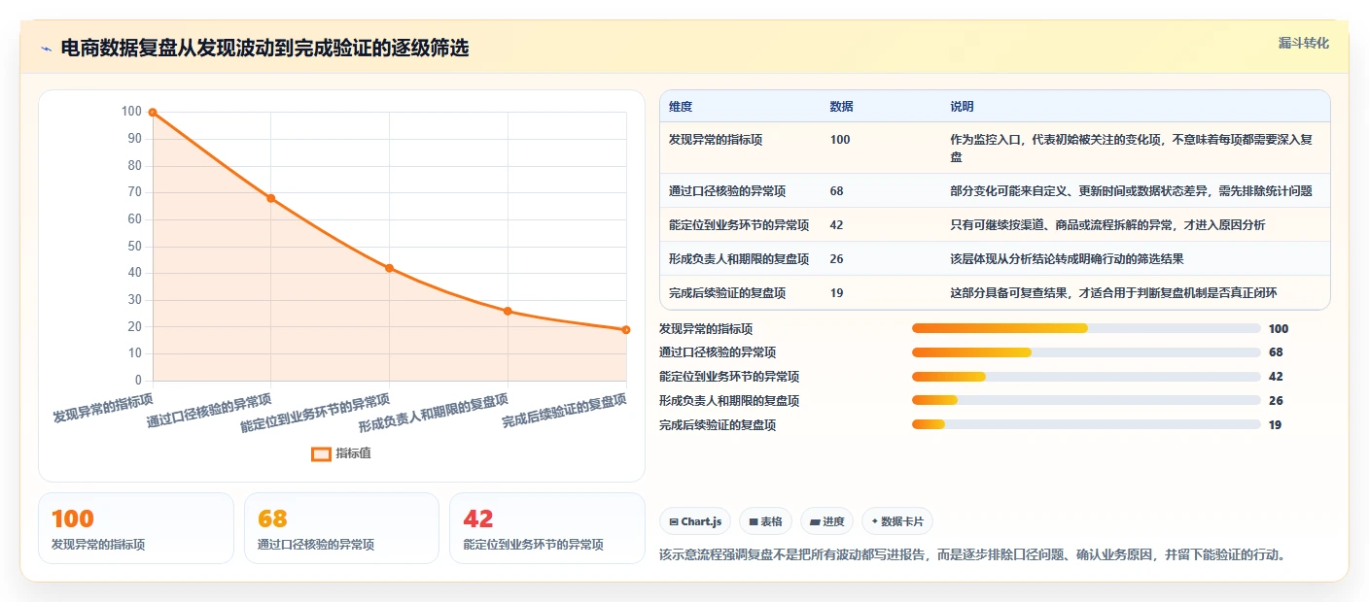The image size is (1369, 602).
Task: Select the Chart.js tag
Action: [695, 521]
